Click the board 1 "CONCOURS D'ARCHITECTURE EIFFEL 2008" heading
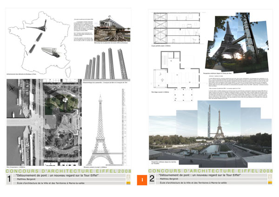The height and width of the screenshot is (197, 279). (x=68, y=171)
